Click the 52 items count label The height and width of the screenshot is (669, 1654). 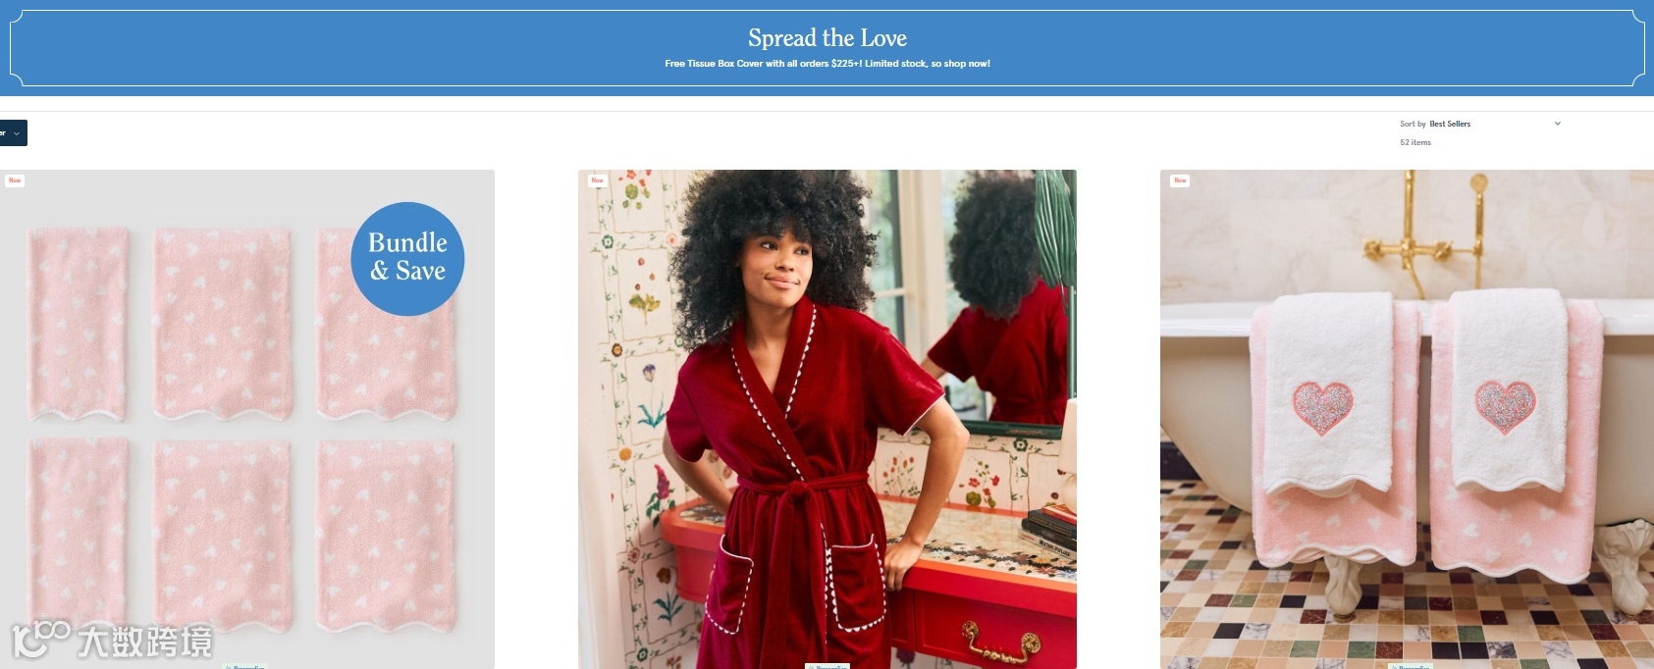pos(1415,143)
